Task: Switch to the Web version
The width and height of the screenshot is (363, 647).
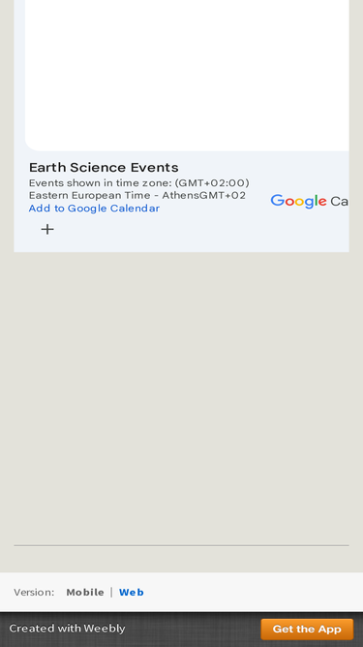Action: pos(132,592)
